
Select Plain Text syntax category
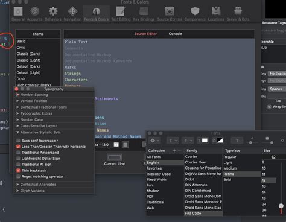pyautogui.click(x=76, y=42)
